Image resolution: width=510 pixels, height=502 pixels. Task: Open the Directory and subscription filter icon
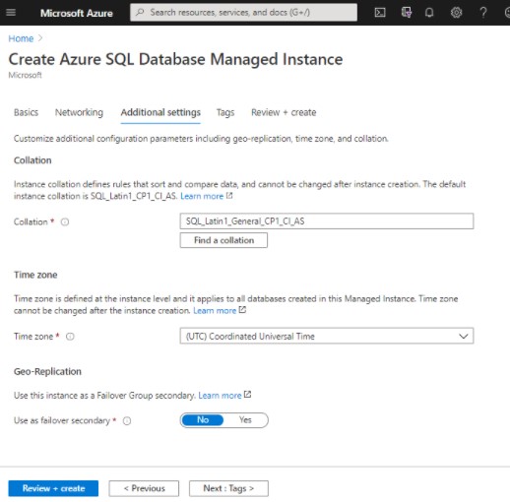click(407, 13)
